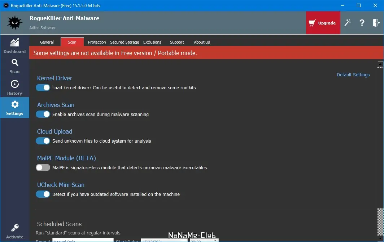Image resolution: width=384 pixels, height=242 pixels.
Task: Click the MalPE Module (BETA) heading
Action: coord(66,158)
